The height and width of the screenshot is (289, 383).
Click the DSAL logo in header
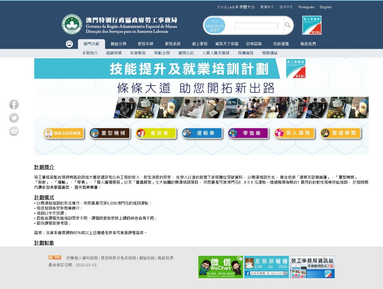312,25
